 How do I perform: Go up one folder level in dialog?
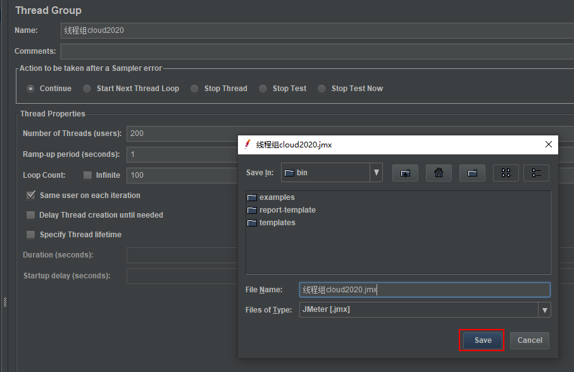(x=405, y=173)
